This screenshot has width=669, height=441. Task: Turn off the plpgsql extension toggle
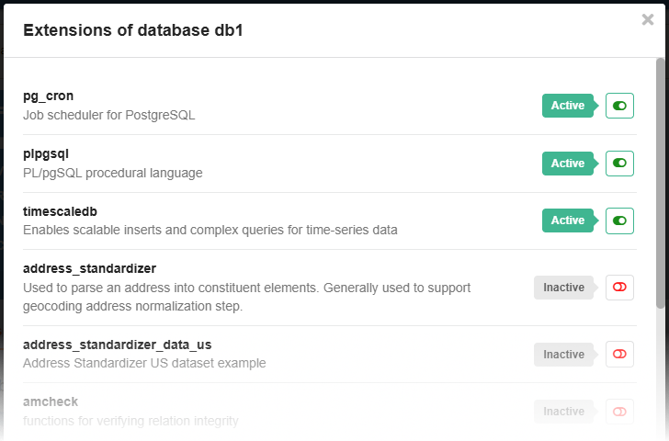click(619, 164)
